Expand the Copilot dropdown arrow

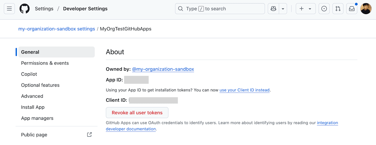point(283,9)
